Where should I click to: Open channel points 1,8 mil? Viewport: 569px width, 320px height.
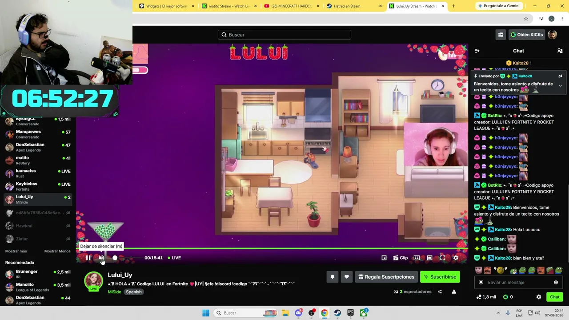pos(486,297)
